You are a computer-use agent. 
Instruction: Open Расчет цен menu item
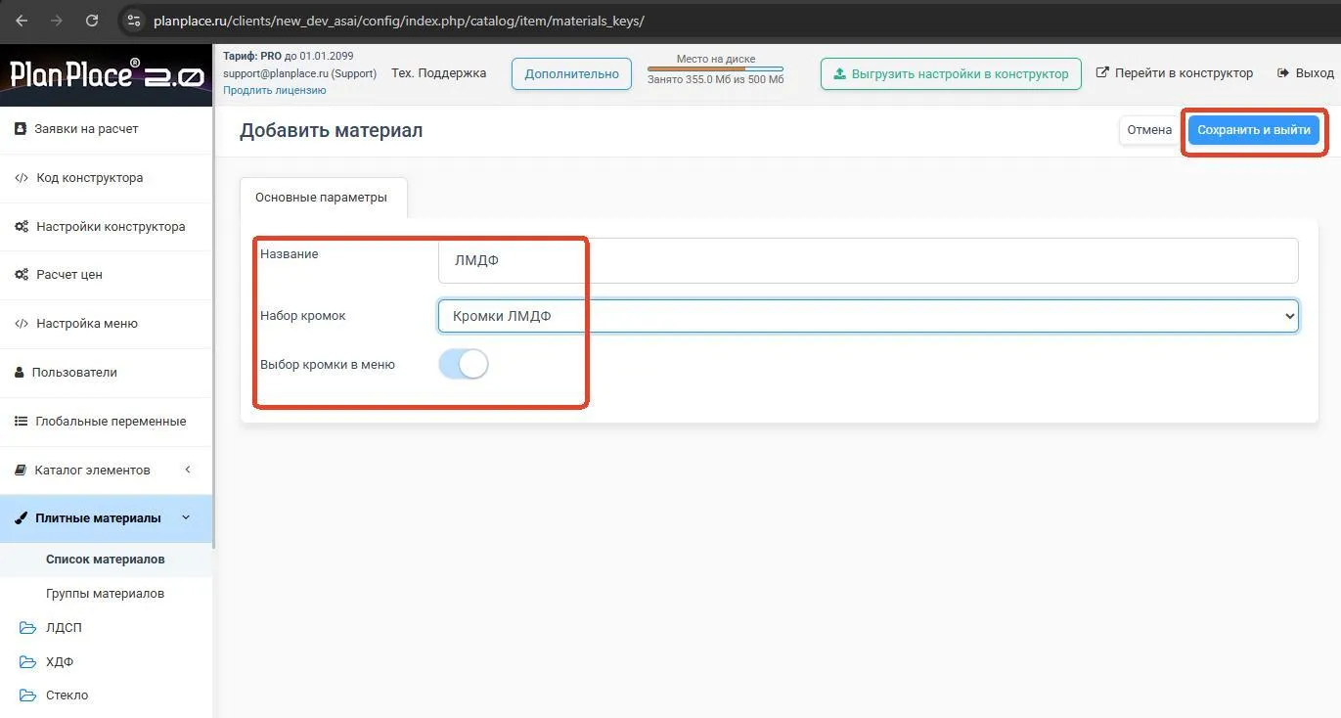pyautogui.click(x=106, y=275)
